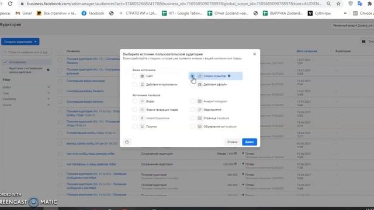The height and width of the screenshot is (210, 374).
Task: Select Аккаунт Instagram radio button
Action: coord(192,101)
